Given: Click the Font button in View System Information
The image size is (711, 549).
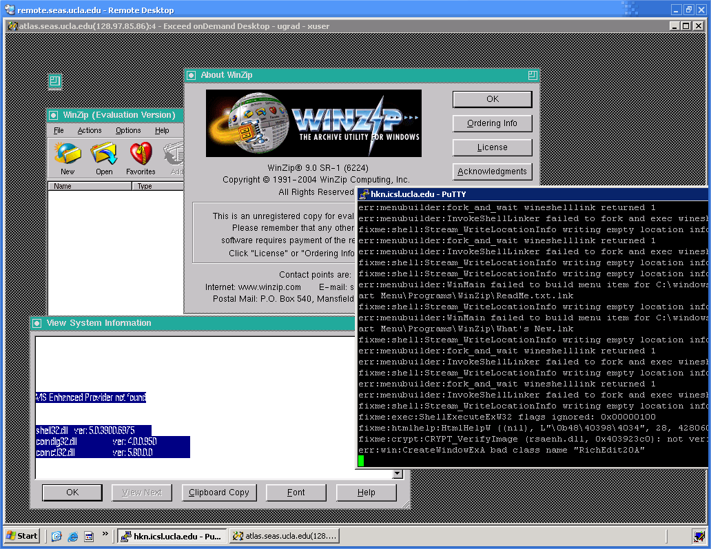Looking at the screenshot, I should coord(296,493).
